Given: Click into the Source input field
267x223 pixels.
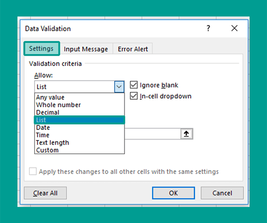Looking at the screenshot, I should [153, 134].
